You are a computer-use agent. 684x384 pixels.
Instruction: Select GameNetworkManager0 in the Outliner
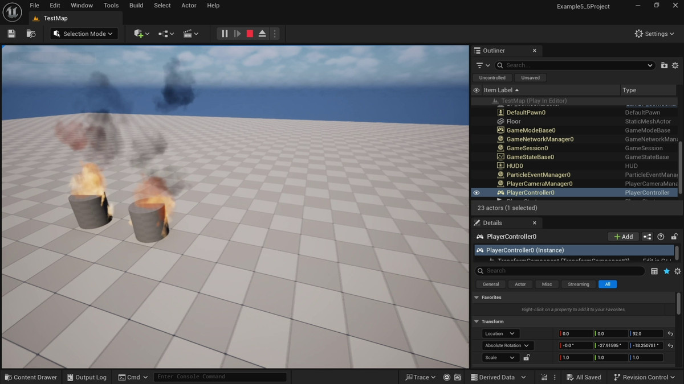pyautogui.click(x=540, y=139)
